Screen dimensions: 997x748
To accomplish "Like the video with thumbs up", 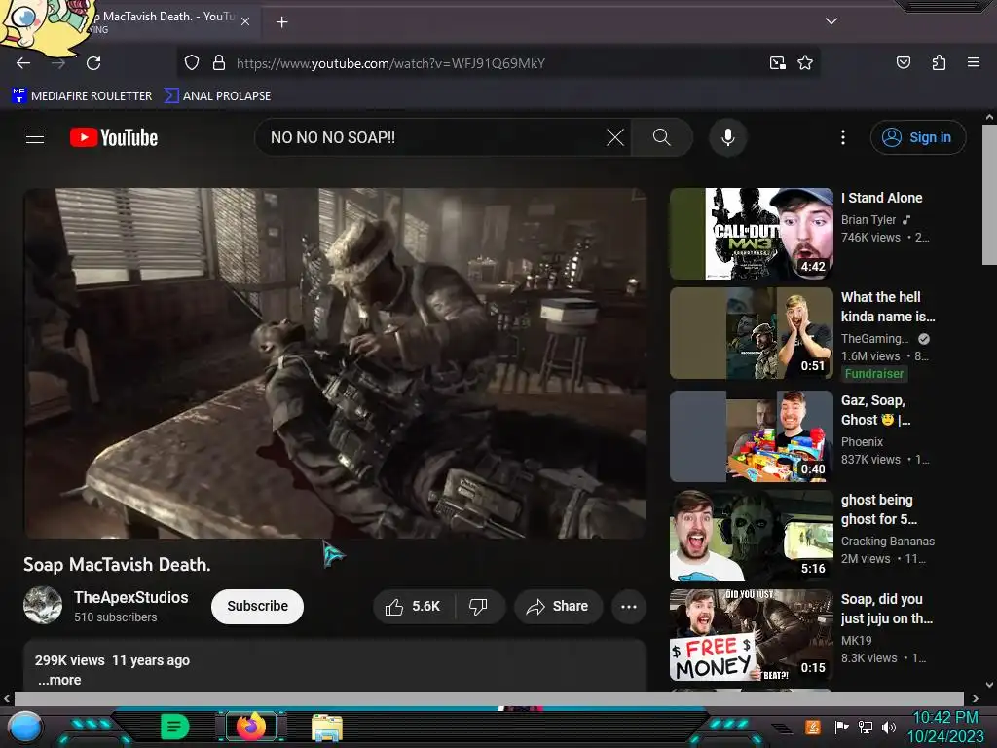I will (x=413, y=606).
